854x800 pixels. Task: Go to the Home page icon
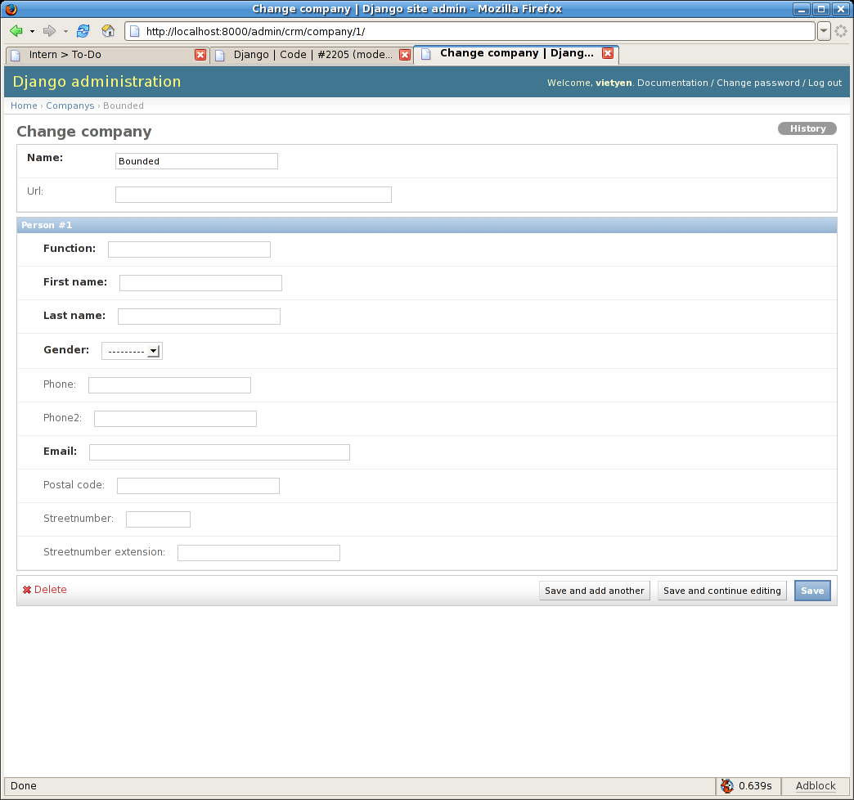pos(108,31)
